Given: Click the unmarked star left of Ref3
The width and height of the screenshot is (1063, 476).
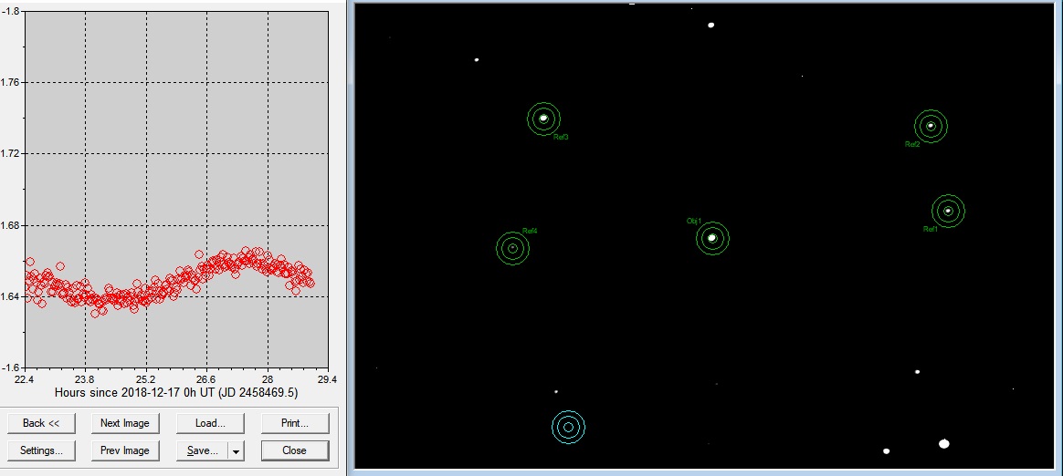Looking at the screenshot, I should click(477, 60).
